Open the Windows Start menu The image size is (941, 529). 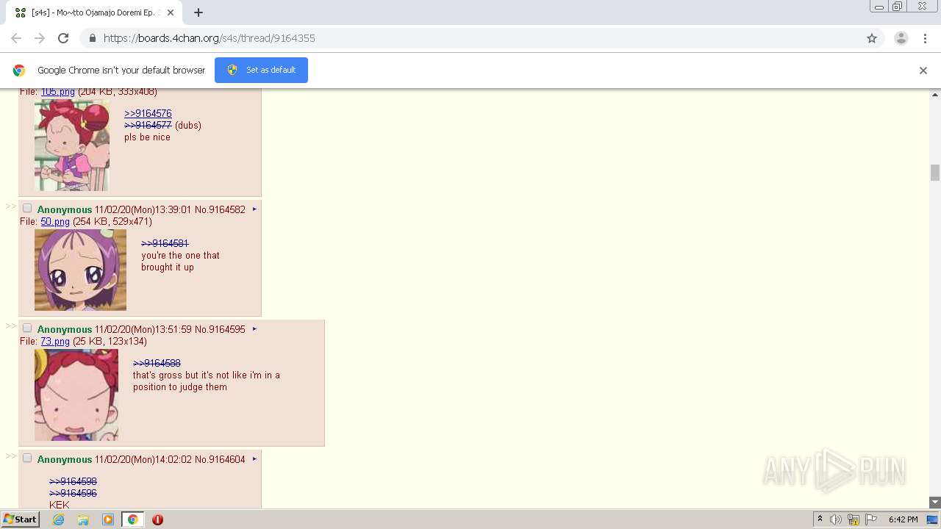(x=20, y=519)
